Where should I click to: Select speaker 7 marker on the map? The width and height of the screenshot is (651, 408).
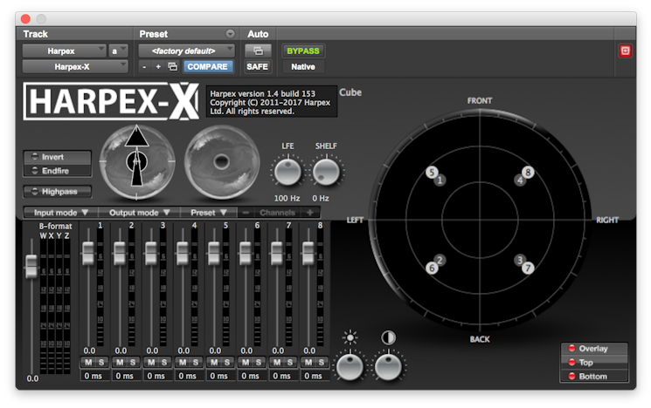[x=528, y=268]
